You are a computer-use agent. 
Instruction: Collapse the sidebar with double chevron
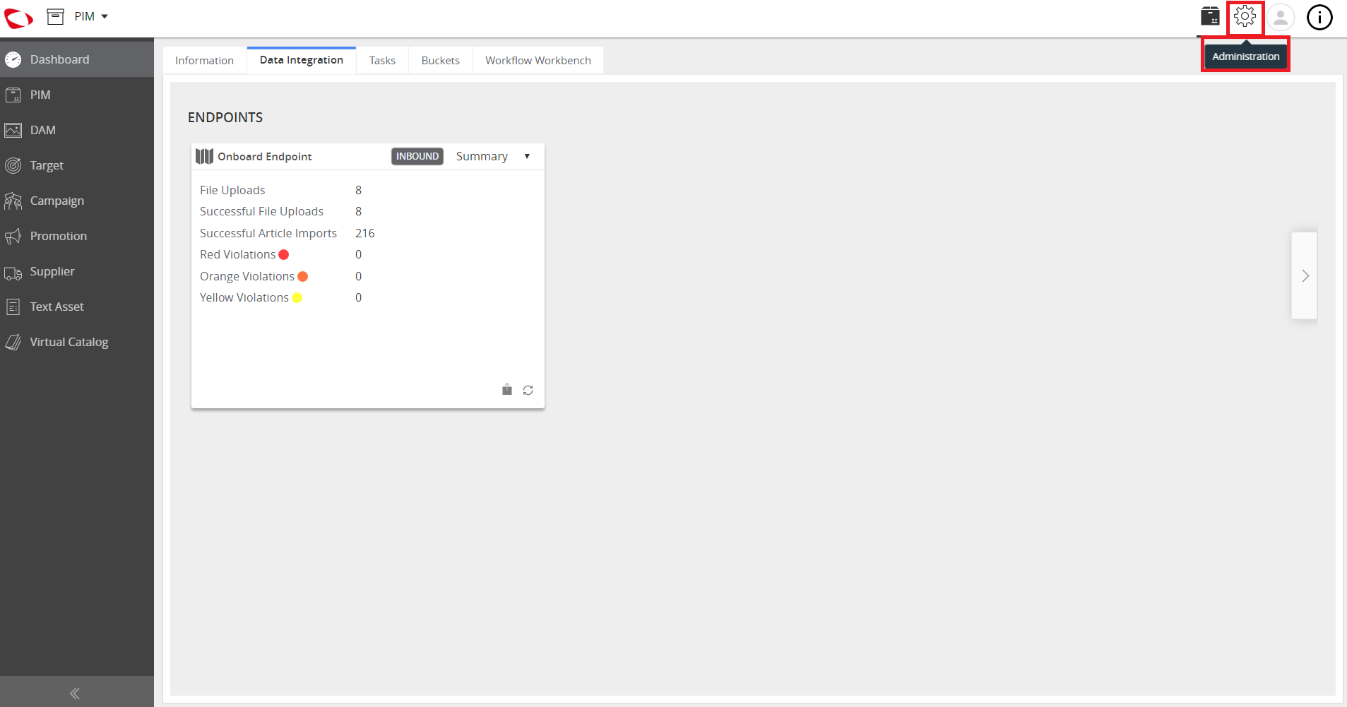click(75, 694)
